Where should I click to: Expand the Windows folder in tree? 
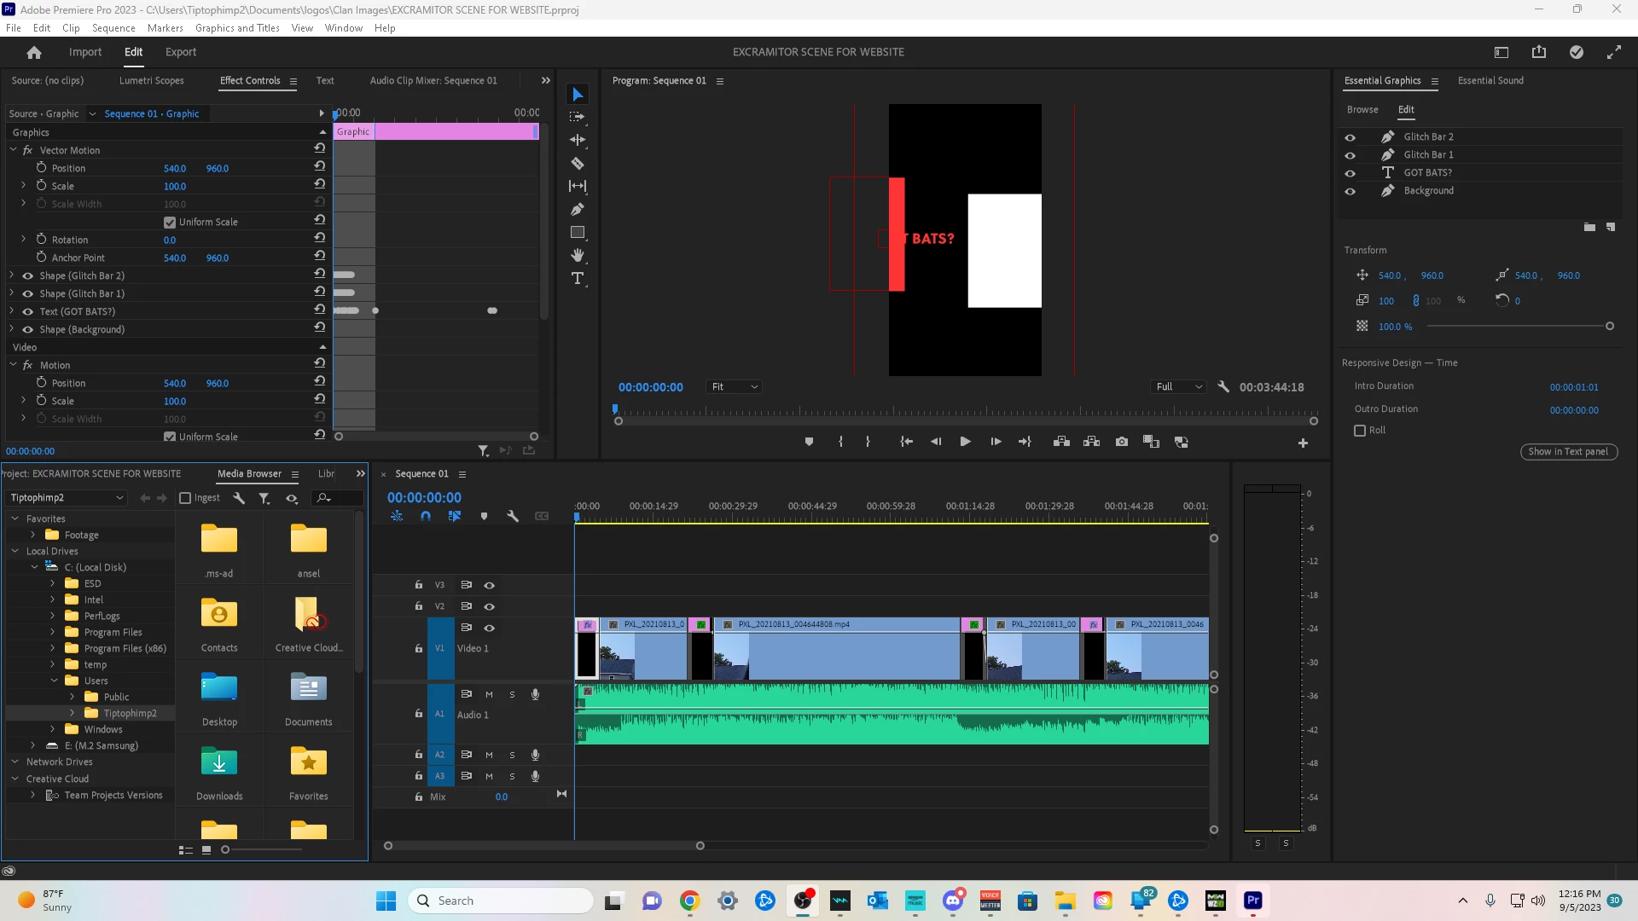coord(53,729)
